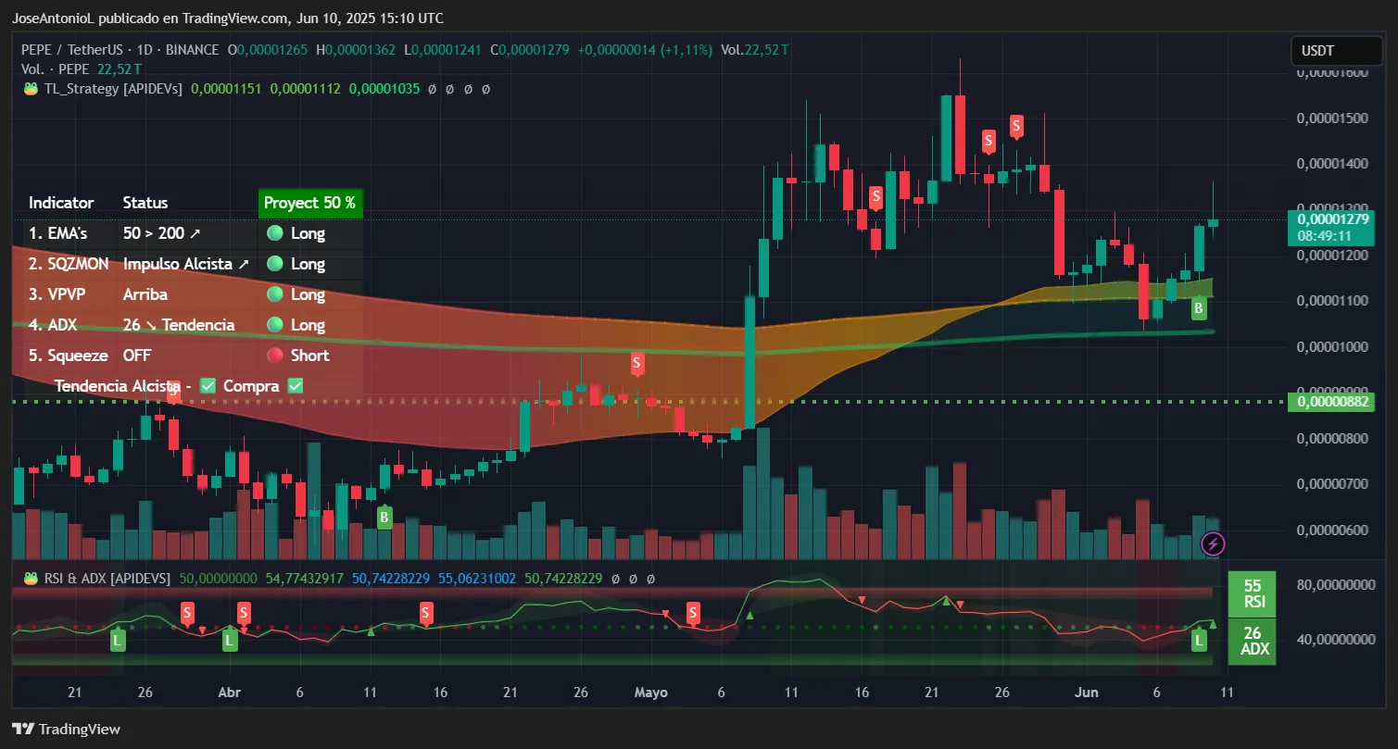This screenshot has height=749, width=1398.
Task: Click the green Proyect 50 % header
Action: click(309, 203)
